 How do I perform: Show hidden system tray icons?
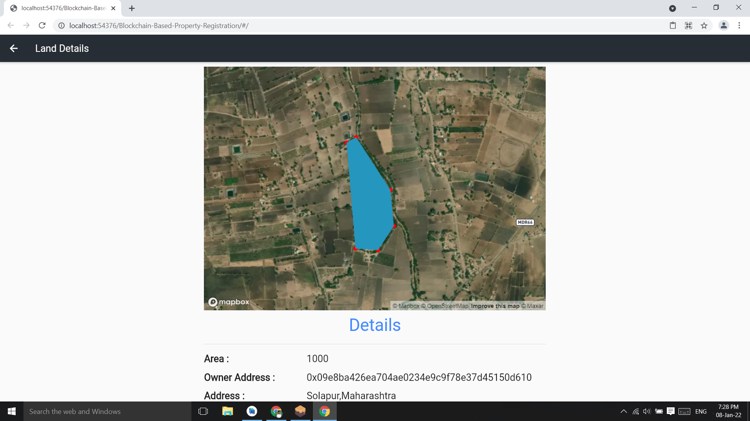click(623, 411)
